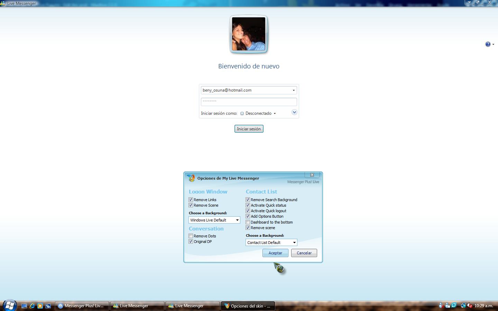
Task: Click the network connection tray icon
Action: pyautogui.click(x=463, y=305)
